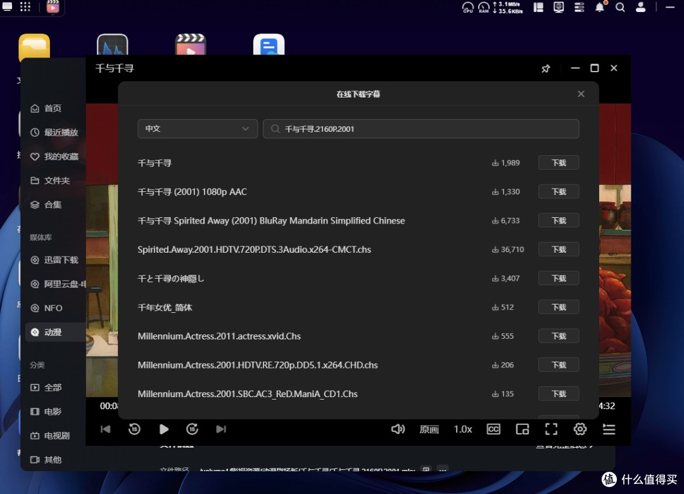Screen dimensions: 684x494
Task: Open player settings gear icon
Action: [579, 429]
